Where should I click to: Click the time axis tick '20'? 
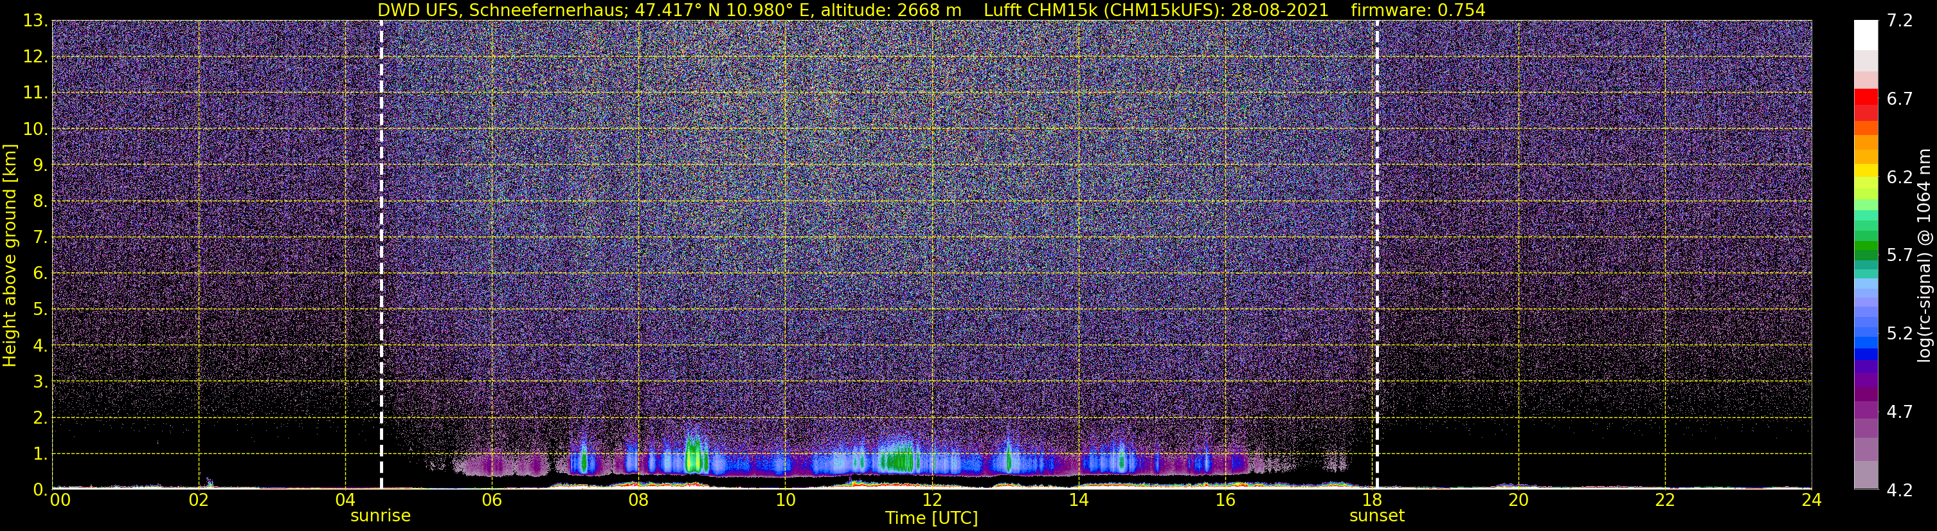(x=1518, y=500)
